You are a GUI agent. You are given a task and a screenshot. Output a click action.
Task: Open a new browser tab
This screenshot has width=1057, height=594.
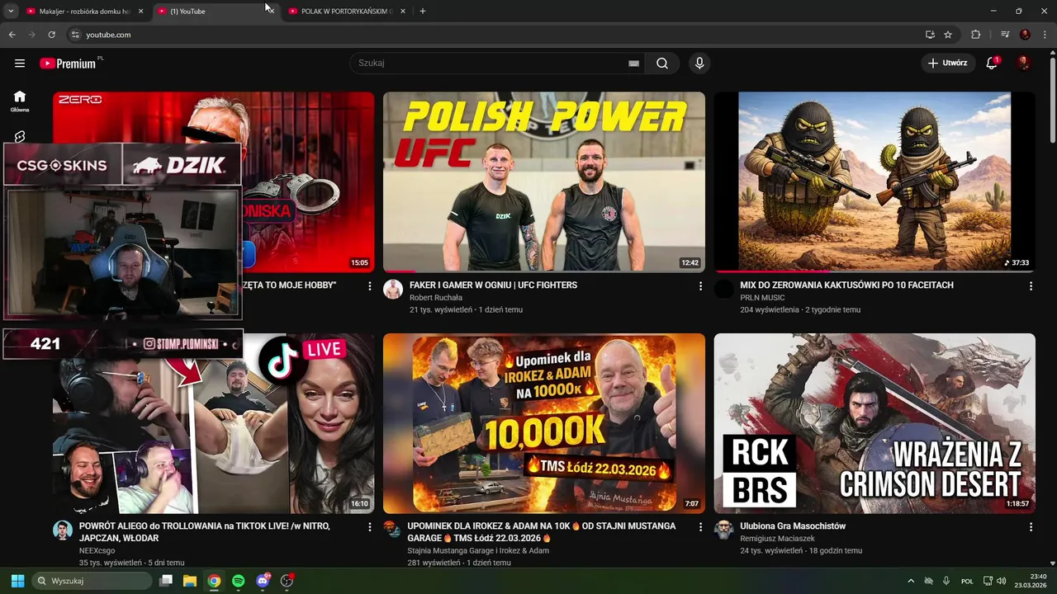coord(423,12)
